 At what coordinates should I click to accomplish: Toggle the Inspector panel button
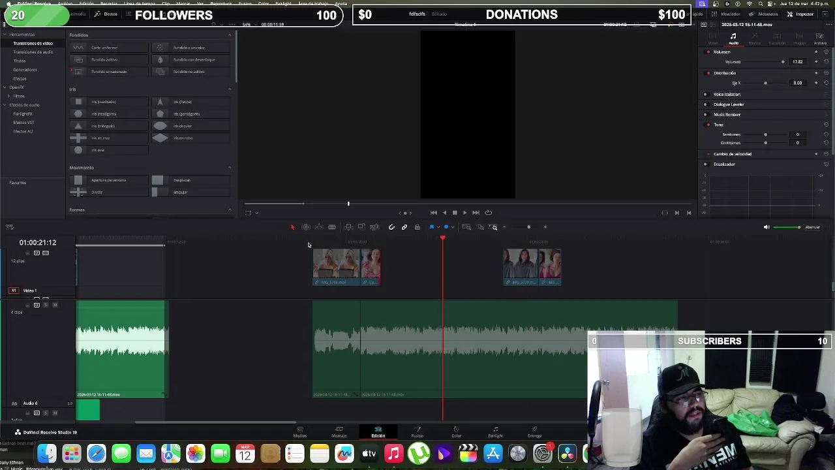(800, 14)
